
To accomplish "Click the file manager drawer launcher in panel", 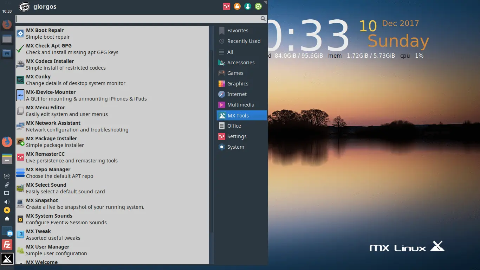I will click(x=7, y=159).
